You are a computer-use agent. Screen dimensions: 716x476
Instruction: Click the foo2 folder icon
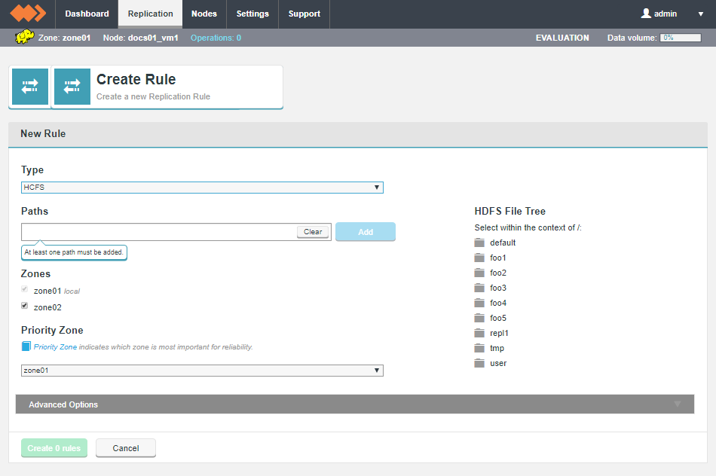[479, 273]
